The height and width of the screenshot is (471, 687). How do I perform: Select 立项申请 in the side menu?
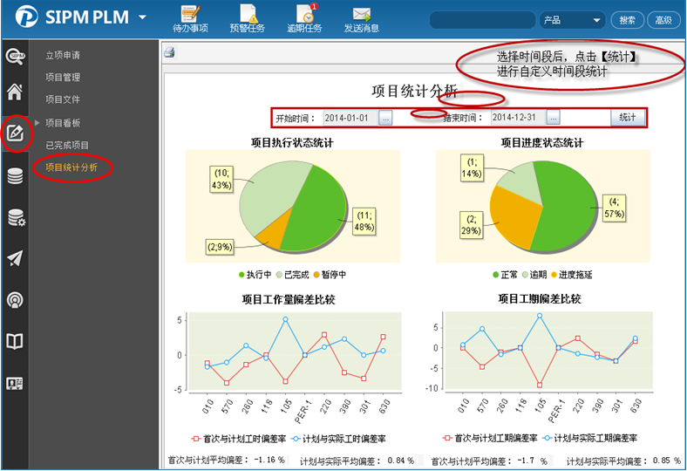pos(63,55)
